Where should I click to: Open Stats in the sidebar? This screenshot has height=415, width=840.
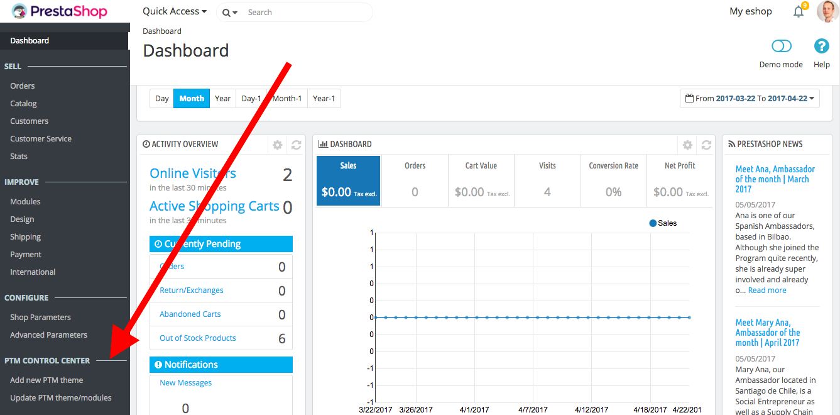(x=19, y=156)
